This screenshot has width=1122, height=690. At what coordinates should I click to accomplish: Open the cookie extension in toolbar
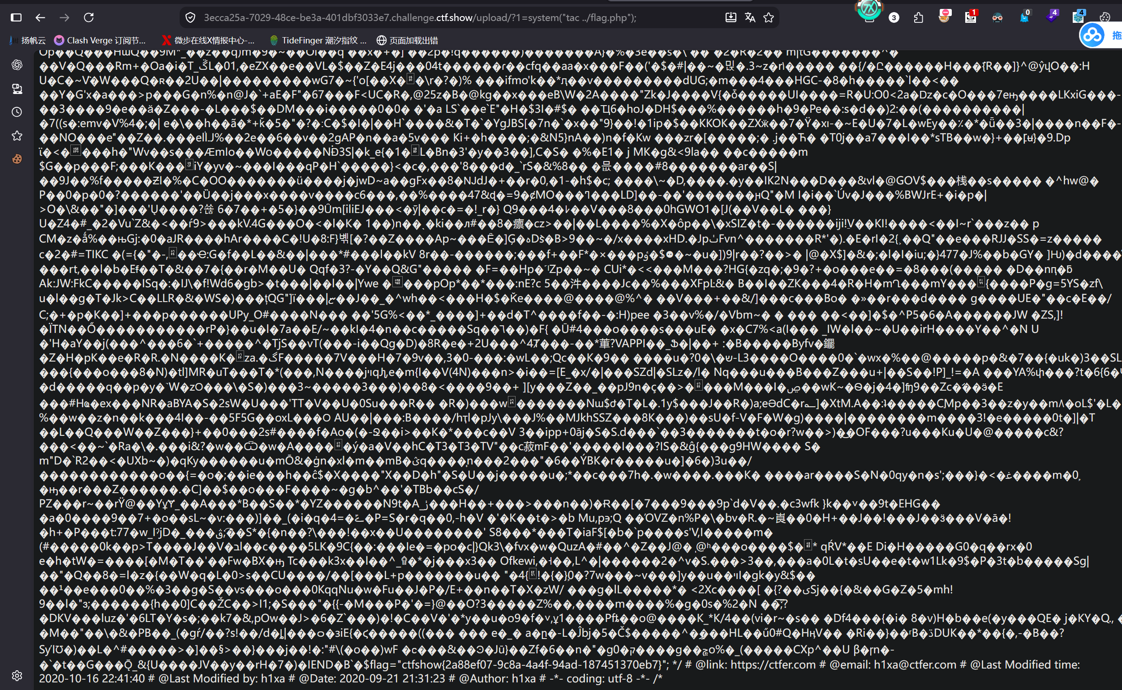click(1105, 17)
